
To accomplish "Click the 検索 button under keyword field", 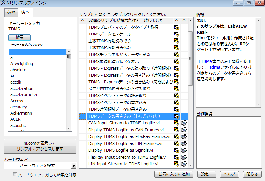I will 20,37.
